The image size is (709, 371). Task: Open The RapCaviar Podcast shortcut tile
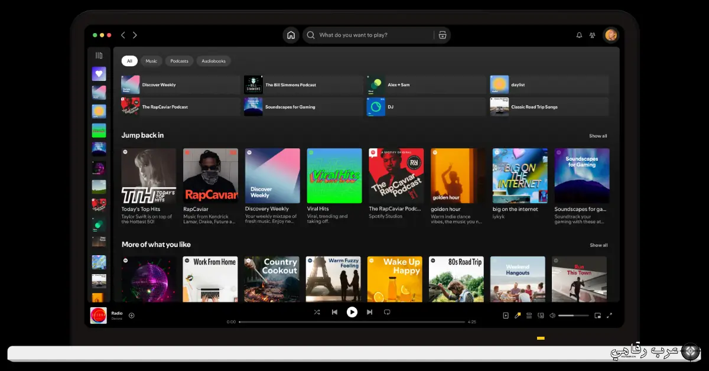point(180,107)
